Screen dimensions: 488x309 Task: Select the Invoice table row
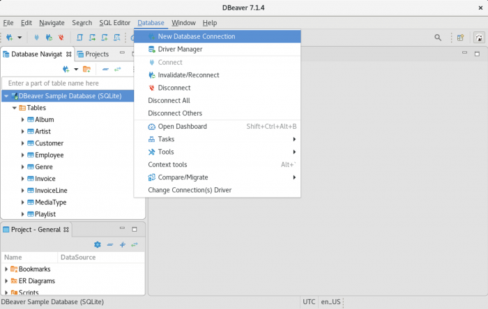coord(73,179)
